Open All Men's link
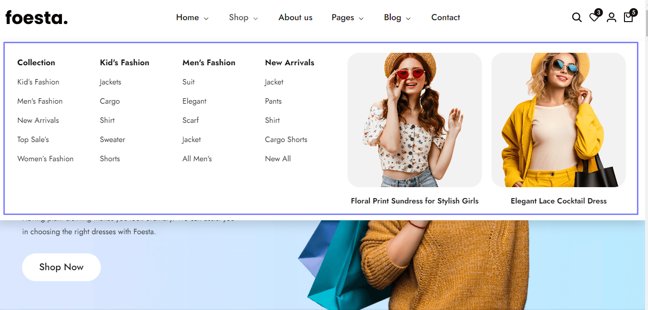 point(197,159)
